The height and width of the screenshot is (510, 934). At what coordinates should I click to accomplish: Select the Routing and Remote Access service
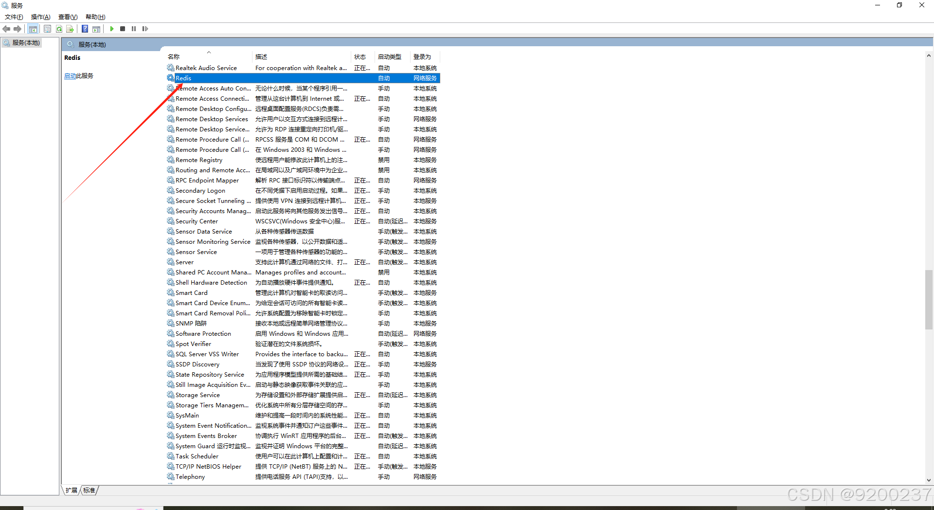pyautogui.click(x=303, y=170)
